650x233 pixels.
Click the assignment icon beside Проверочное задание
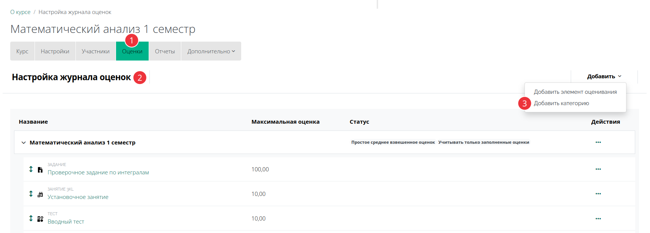[x=40, y=170]
